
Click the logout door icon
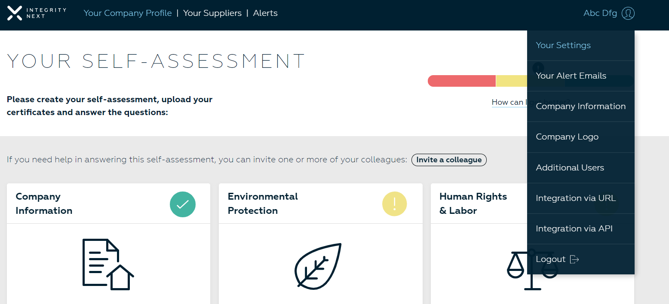click(x=575, y=259)
